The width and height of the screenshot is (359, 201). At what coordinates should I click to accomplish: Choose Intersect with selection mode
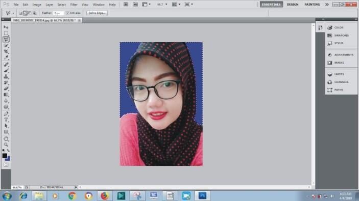click(35, 13)
